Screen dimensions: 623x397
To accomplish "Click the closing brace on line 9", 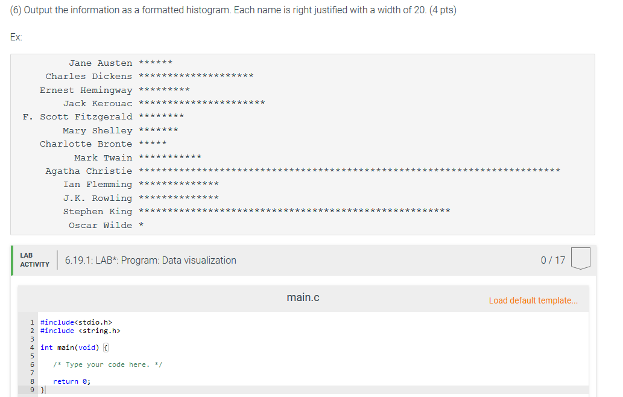I will [41, 389].
